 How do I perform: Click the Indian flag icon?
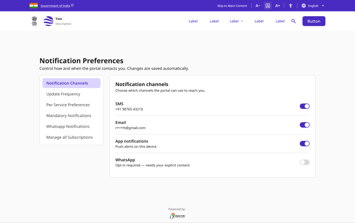[34, 6]
